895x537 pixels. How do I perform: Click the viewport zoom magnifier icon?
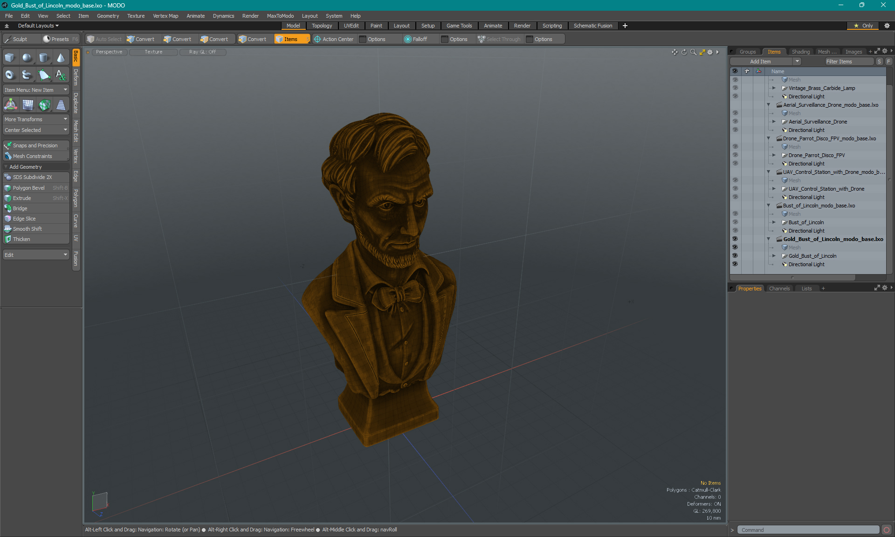pos(693,52)
